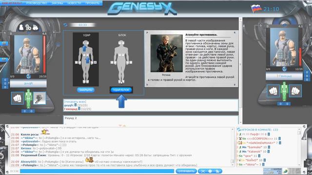Click Геноцид's red health bar
Viewport: 312px width, 175px height.
tap(300, 57)
